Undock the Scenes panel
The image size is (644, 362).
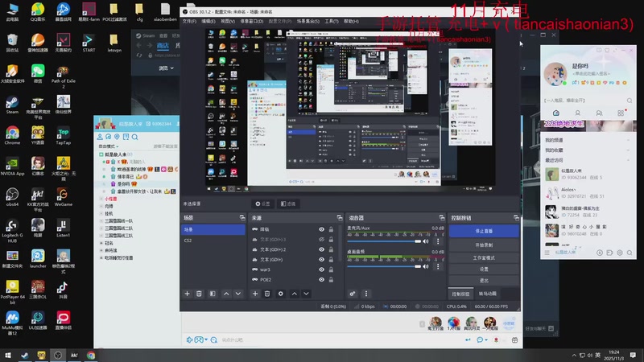242,217
